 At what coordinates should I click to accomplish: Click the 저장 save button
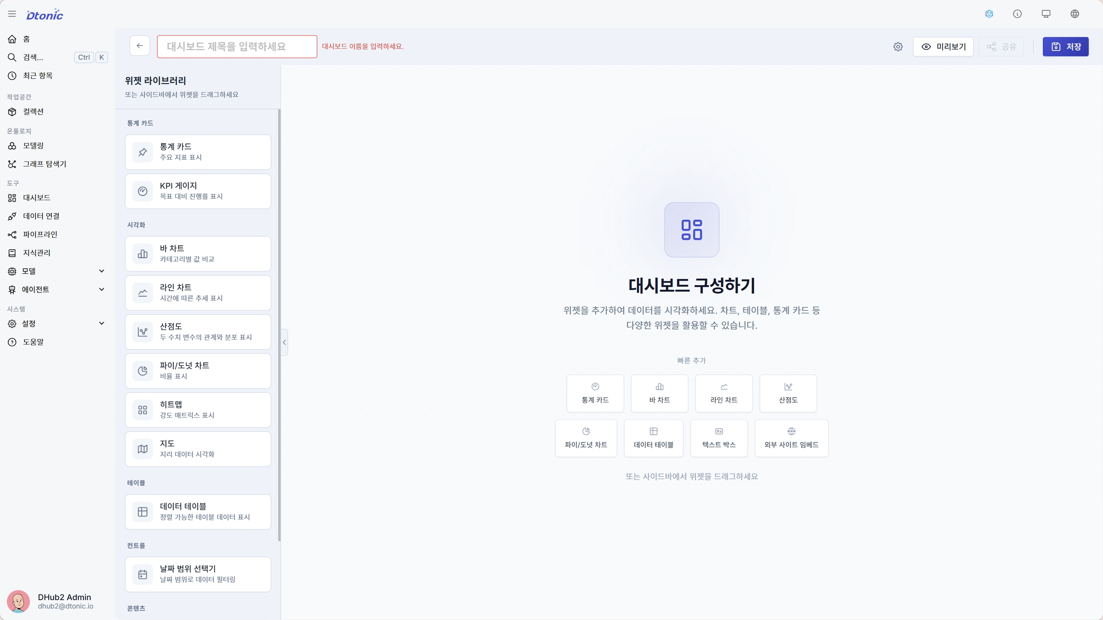(x=1065, y=47)
